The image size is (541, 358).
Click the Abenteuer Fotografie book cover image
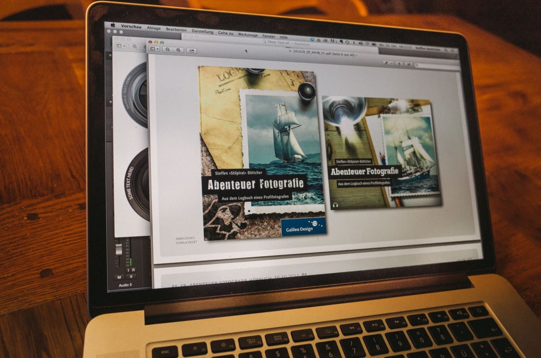(262, 154)
